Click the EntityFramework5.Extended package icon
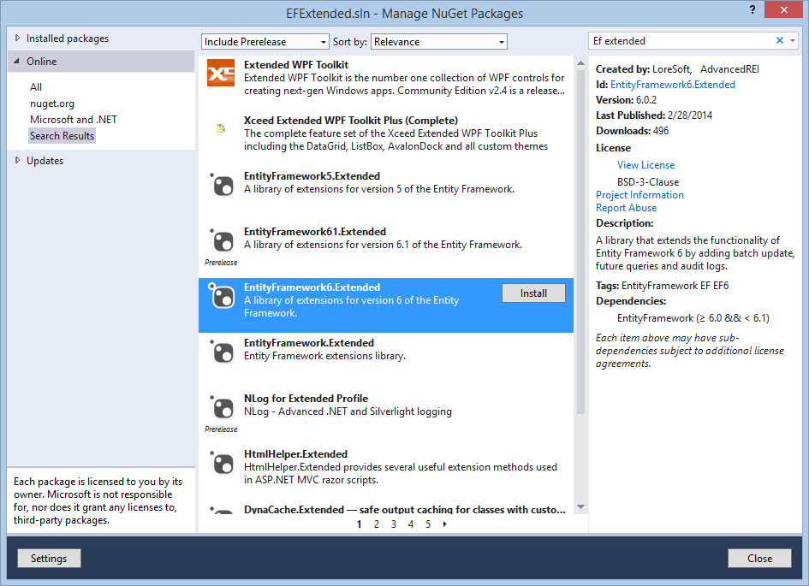 click(222, 185)
